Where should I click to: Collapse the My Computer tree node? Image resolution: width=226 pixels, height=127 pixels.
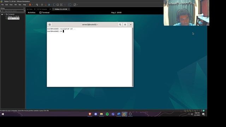[2, 14]
